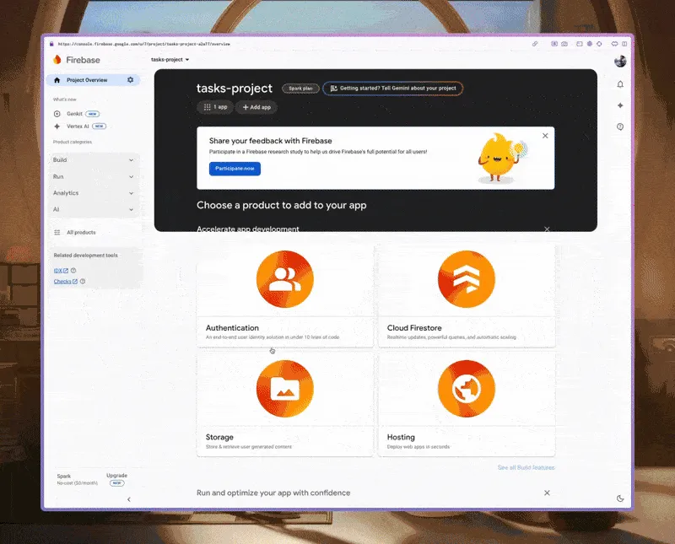Image resolution: width=675 pixels, height=544 pixels.
Task: Toggle dark mode moon icon
Action: 620,498
